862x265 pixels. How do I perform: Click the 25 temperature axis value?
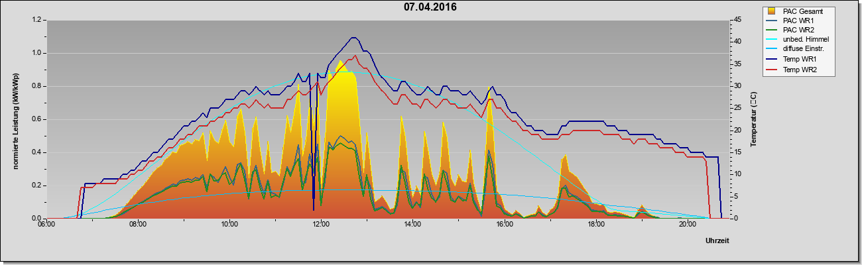pyautogui.click(x=736, y=108)
